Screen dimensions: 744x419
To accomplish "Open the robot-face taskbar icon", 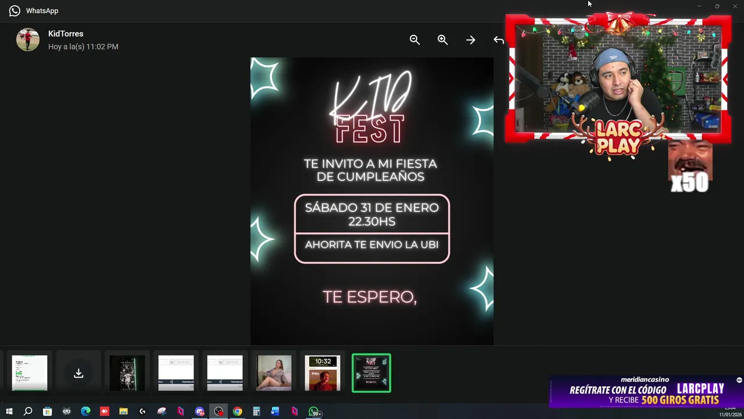I will [x=66, y=411].
